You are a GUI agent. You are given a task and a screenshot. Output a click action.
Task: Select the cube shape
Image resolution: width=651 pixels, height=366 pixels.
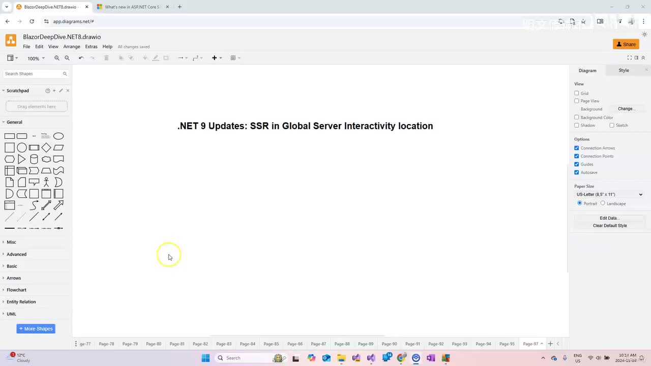[x=22, y=171]
